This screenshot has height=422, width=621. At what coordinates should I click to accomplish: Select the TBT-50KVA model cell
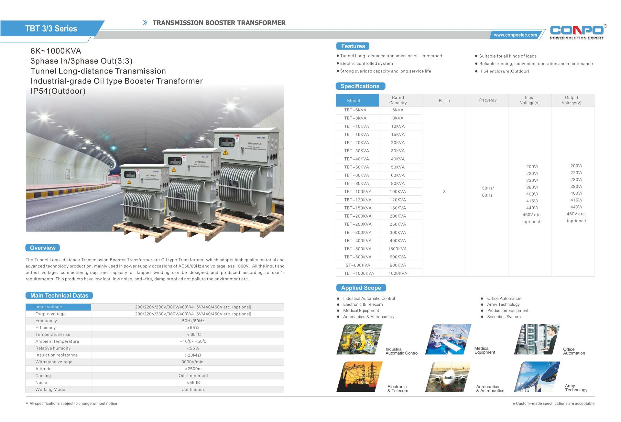(x=357, y=167)
